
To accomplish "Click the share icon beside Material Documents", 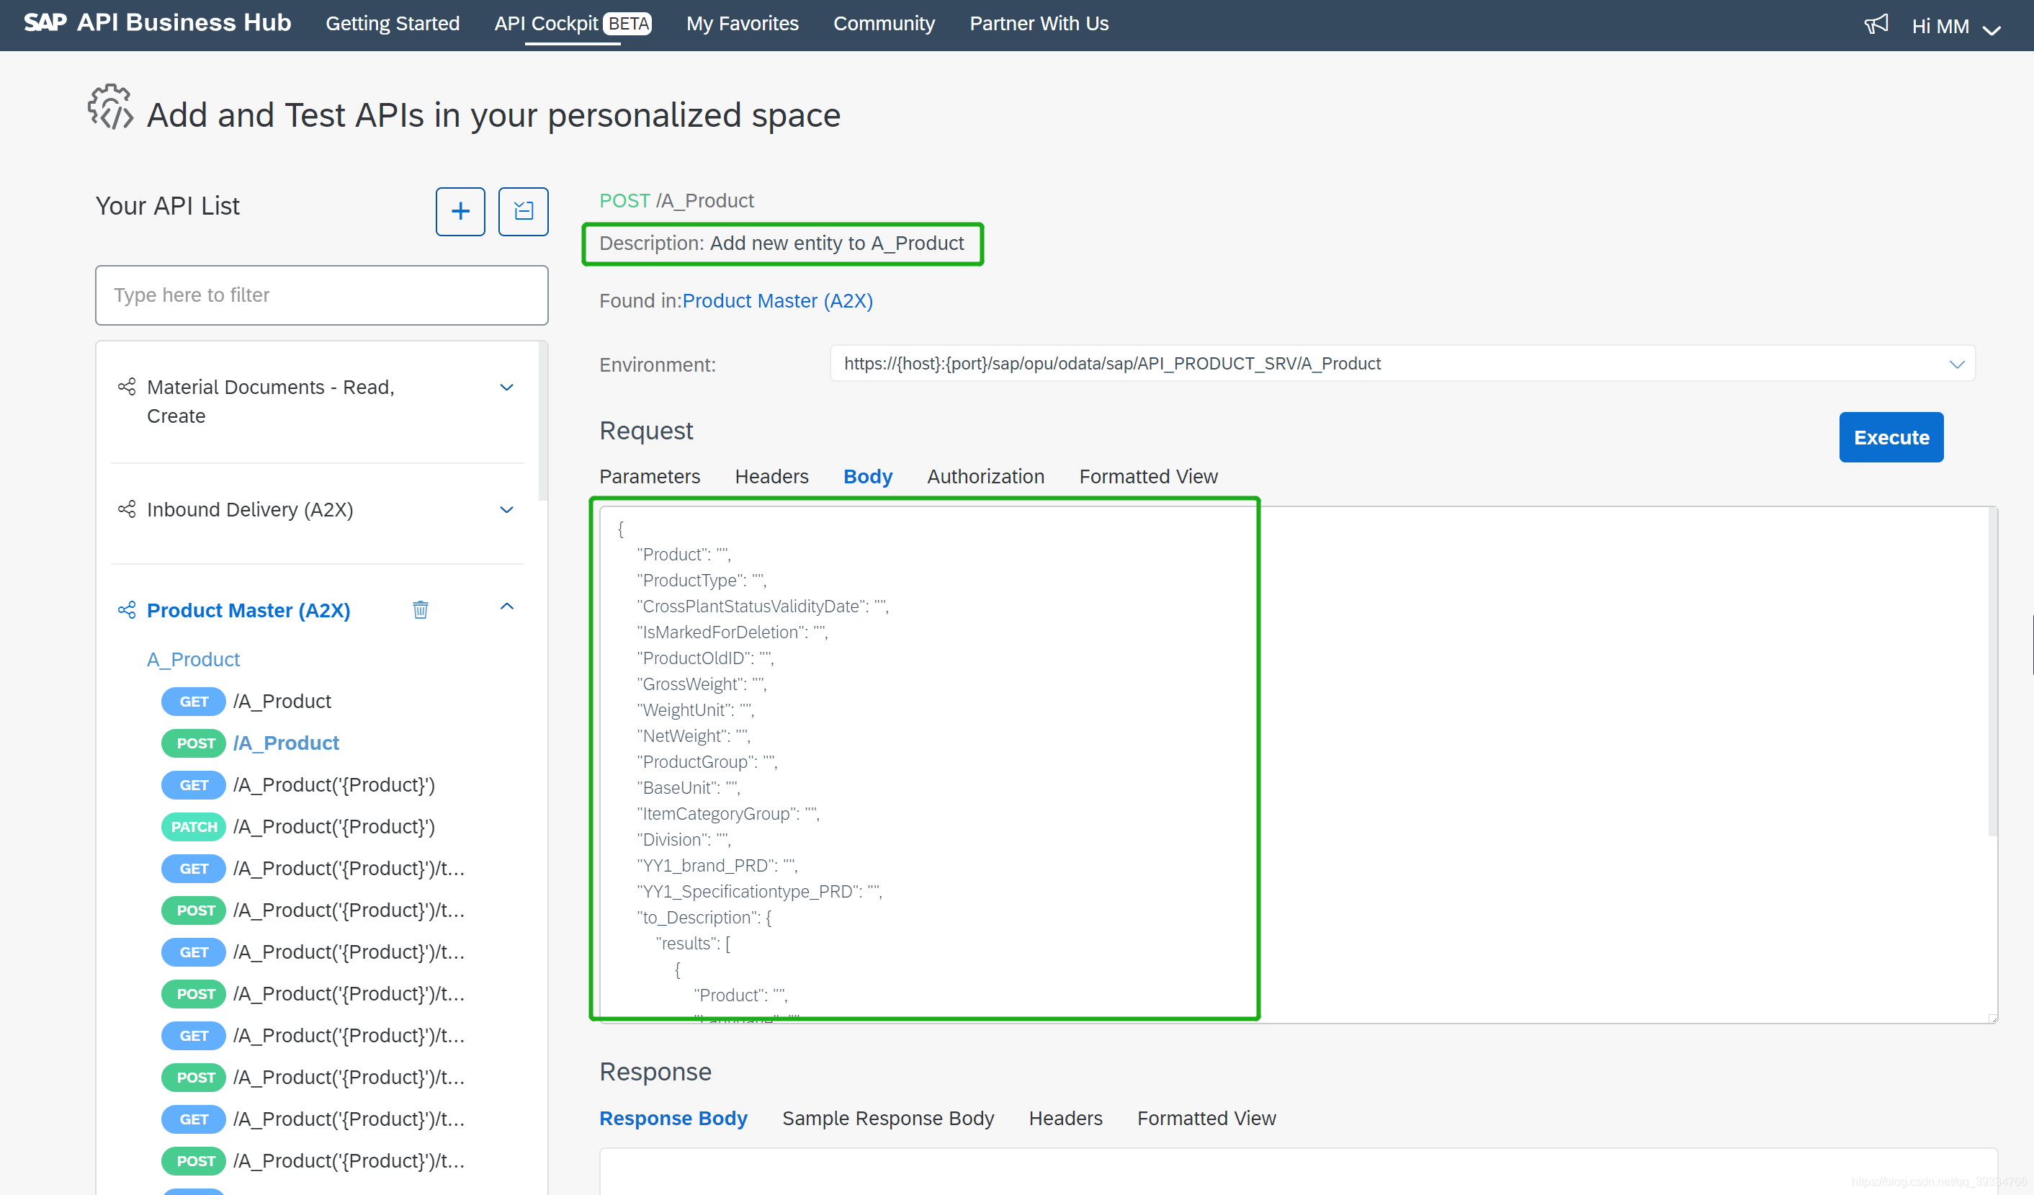I will [x=127, y=387].
